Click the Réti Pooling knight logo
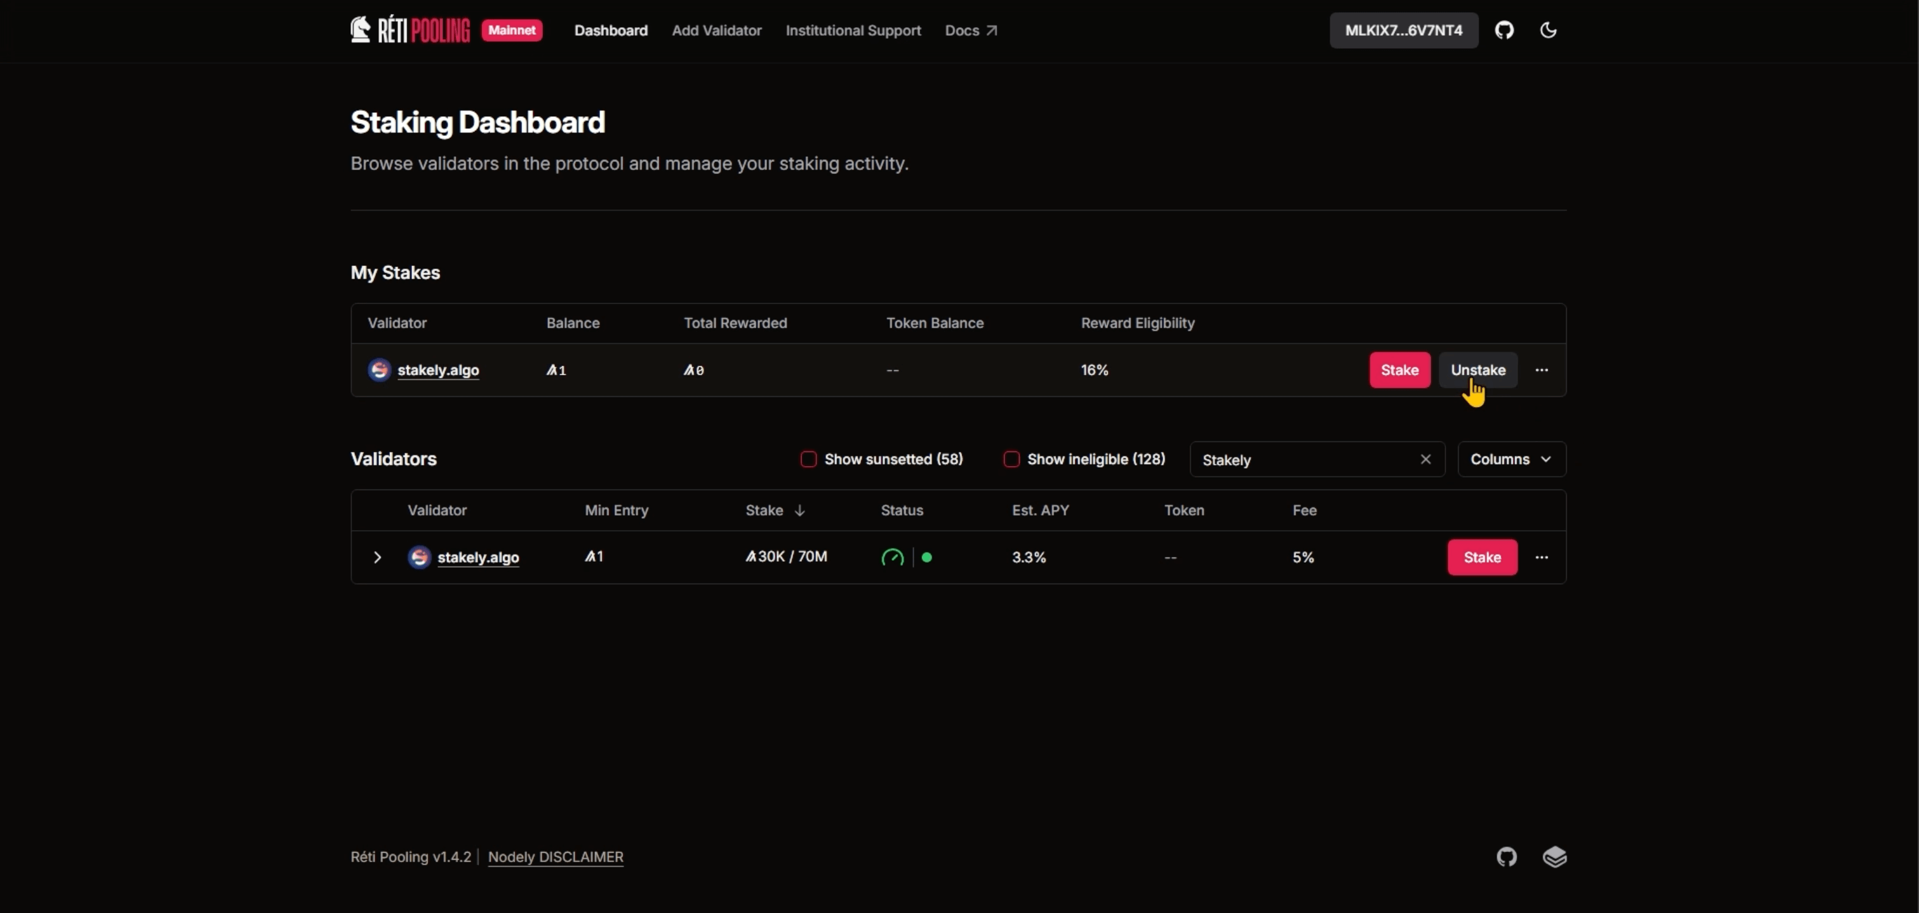 (361, 29)
